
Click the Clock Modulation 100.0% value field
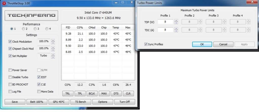[44, 41]
